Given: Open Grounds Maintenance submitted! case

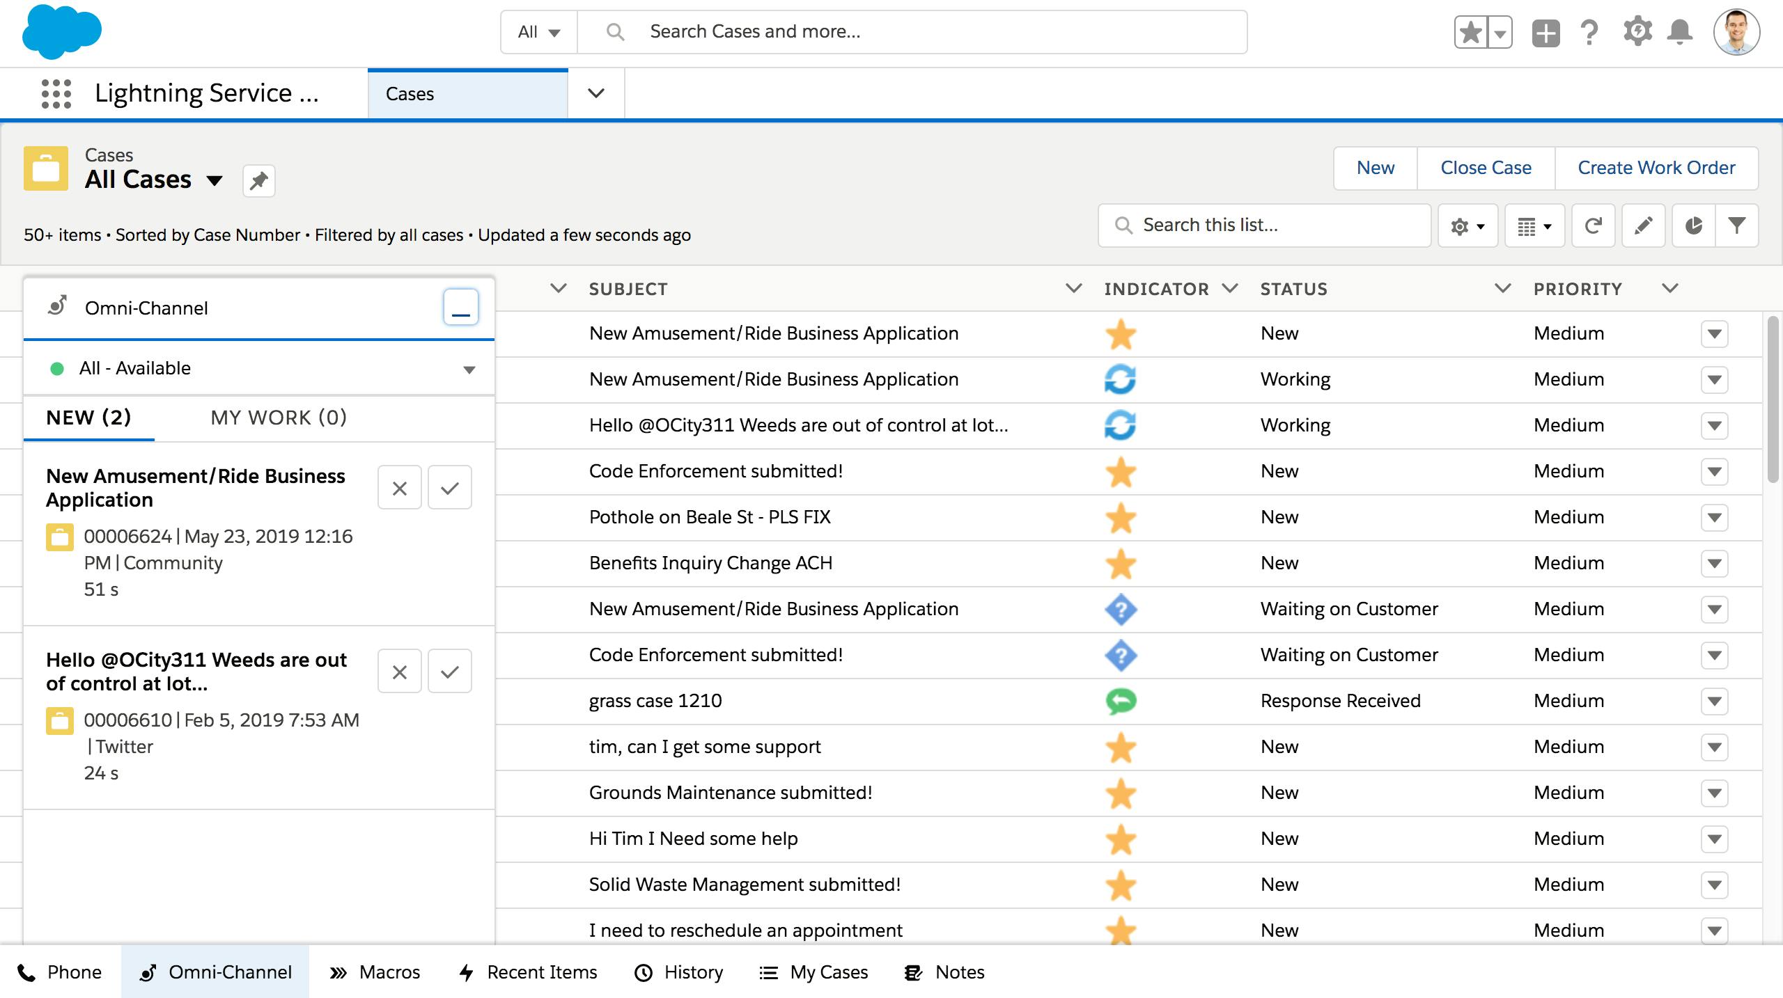Looking at the screenshot, I should tap(731, 793).
